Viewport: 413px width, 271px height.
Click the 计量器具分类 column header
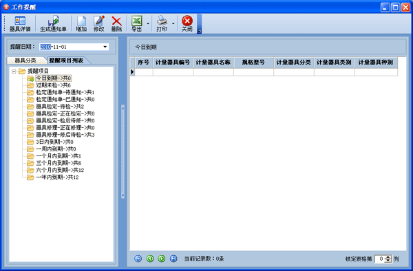point(294,63)
